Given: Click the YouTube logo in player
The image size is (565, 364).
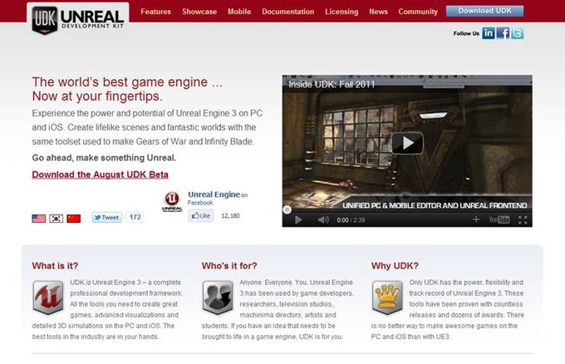Looking at the screenshot, I should coord(499,220).
